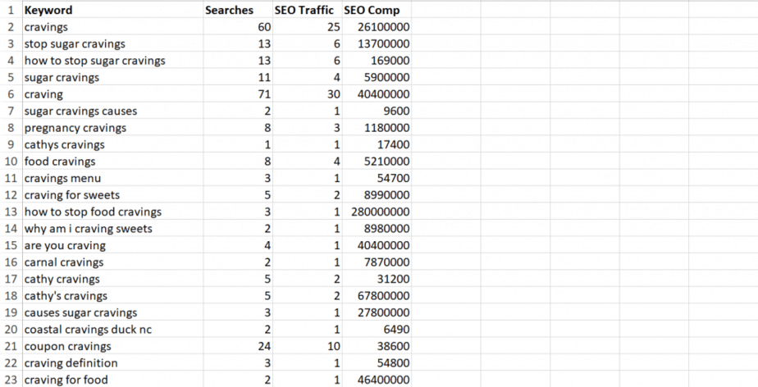Select row number 13 header
Screen dimensions: 758x387
coord(10,212)
